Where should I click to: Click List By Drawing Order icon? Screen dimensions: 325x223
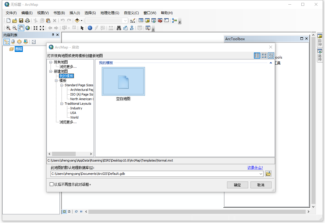[7, 42]
